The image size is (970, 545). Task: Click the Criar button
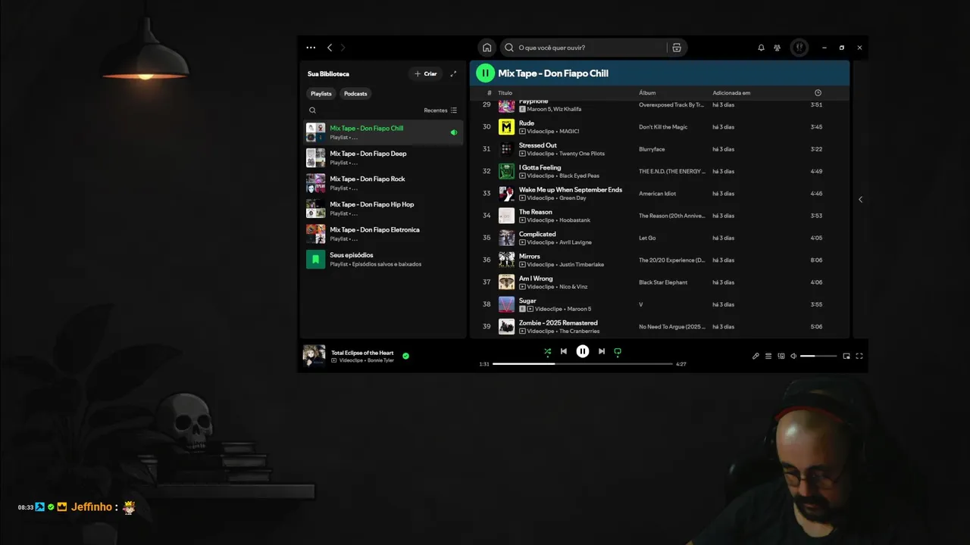click(426, 73)
